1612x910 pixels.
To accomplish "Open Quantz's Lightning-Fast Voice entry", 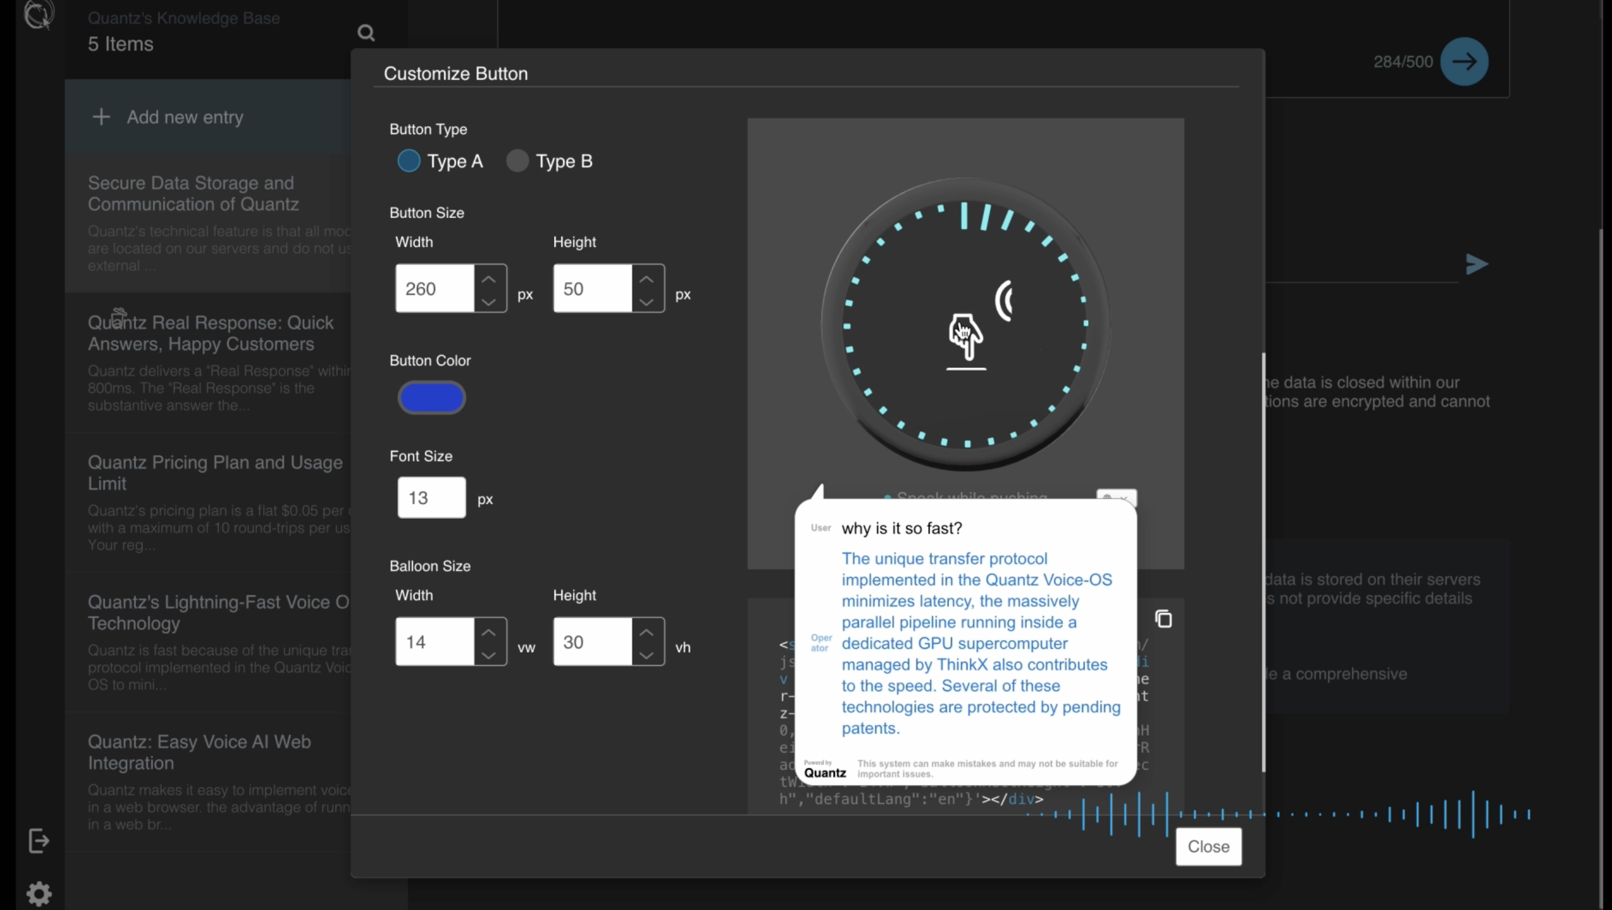I will [208, 643].
